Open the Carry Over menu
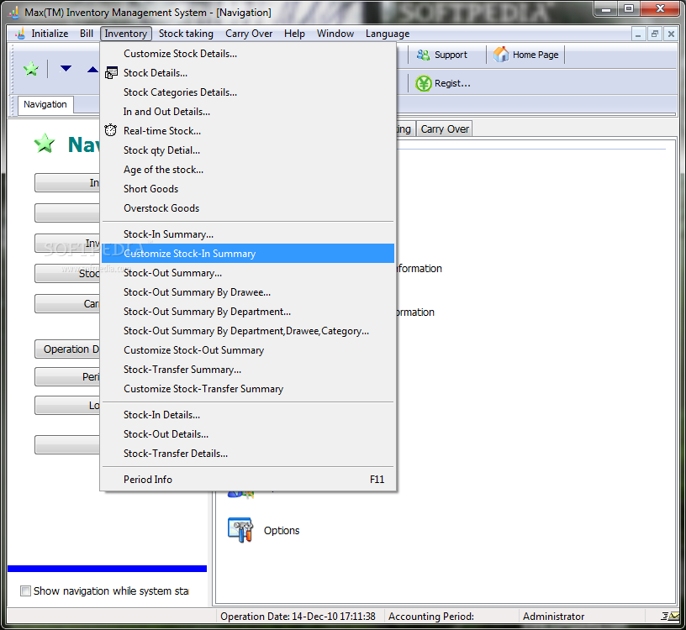 249,34
